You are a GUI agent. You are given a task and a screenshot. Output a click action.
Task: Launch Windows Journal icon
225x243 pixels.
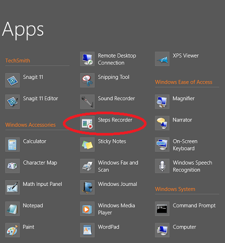87,187
